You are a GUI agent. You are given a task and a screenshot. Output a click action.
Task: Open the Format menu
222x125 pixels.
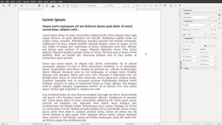[26, 1]
